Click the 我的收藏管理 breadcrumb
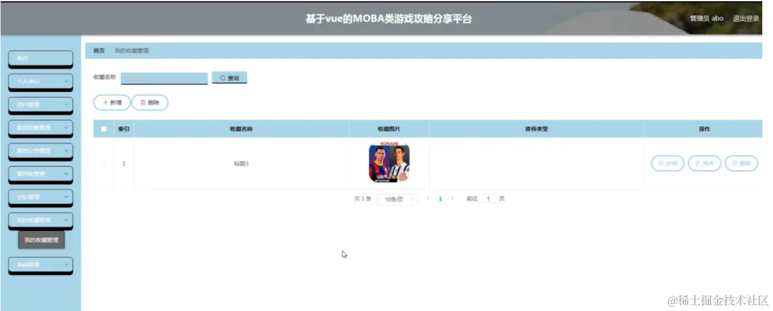773x311 pixels. click(131, 51)
